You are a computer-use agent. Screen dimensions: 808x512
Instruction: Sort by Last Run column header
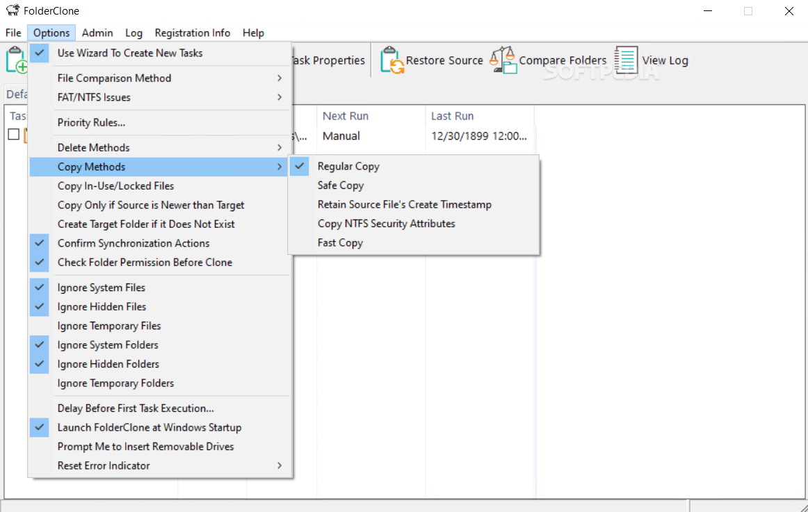click(x=479, y=116)
